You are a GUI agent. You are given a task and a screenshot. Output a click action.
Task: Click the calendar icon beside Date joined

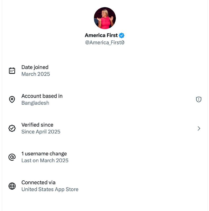pyautogui.click(x=12, y=71)
